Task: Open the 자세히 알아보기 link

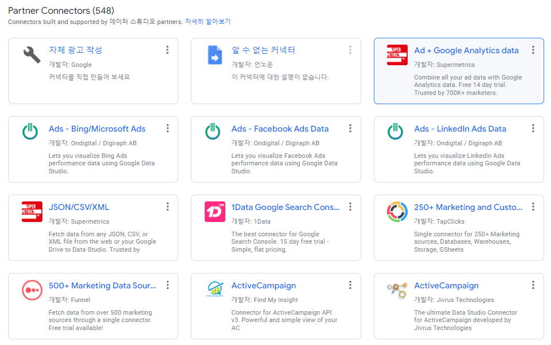Action: 208,22
